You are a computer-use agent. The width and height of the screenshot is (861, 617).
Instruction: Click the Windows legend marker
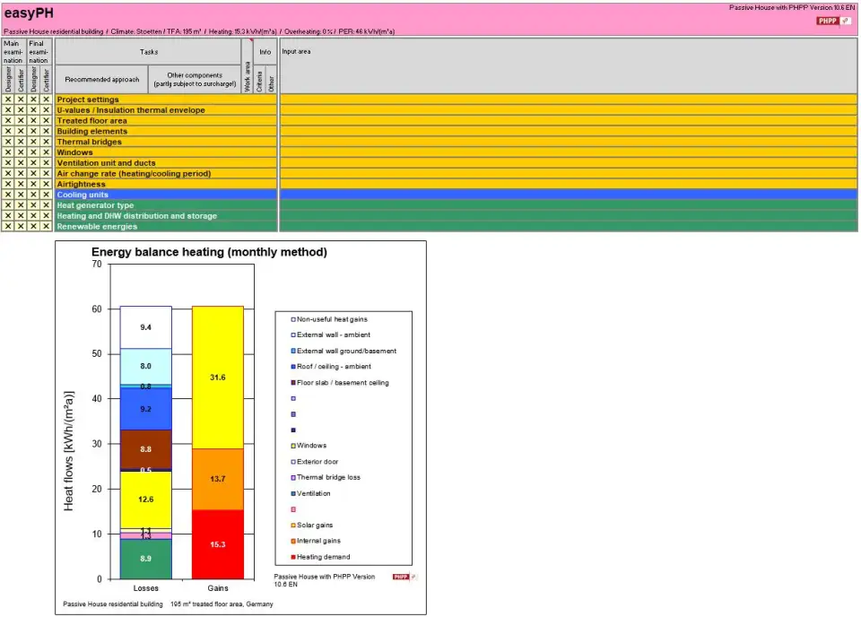(292, 446)
